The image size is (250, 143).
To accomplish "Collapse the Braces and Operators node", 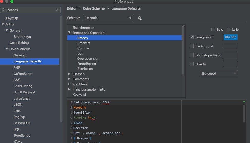I will click(x=69, y=33).
